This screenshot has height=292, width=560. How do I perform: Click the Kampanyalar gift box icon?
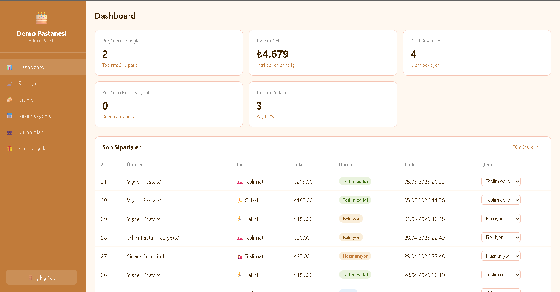(9, 149)
